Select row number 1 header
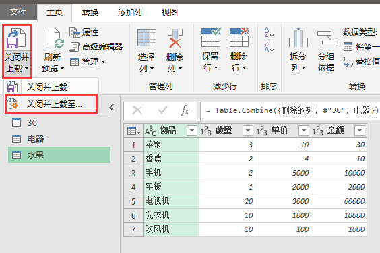Viewport: 380px width, 253px height. point(133,145)
